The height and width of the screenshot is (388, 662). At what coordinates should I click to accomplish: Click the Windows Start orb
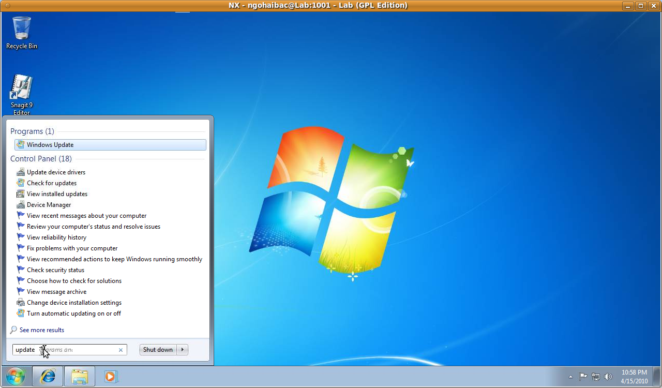[x=16, y=376]
